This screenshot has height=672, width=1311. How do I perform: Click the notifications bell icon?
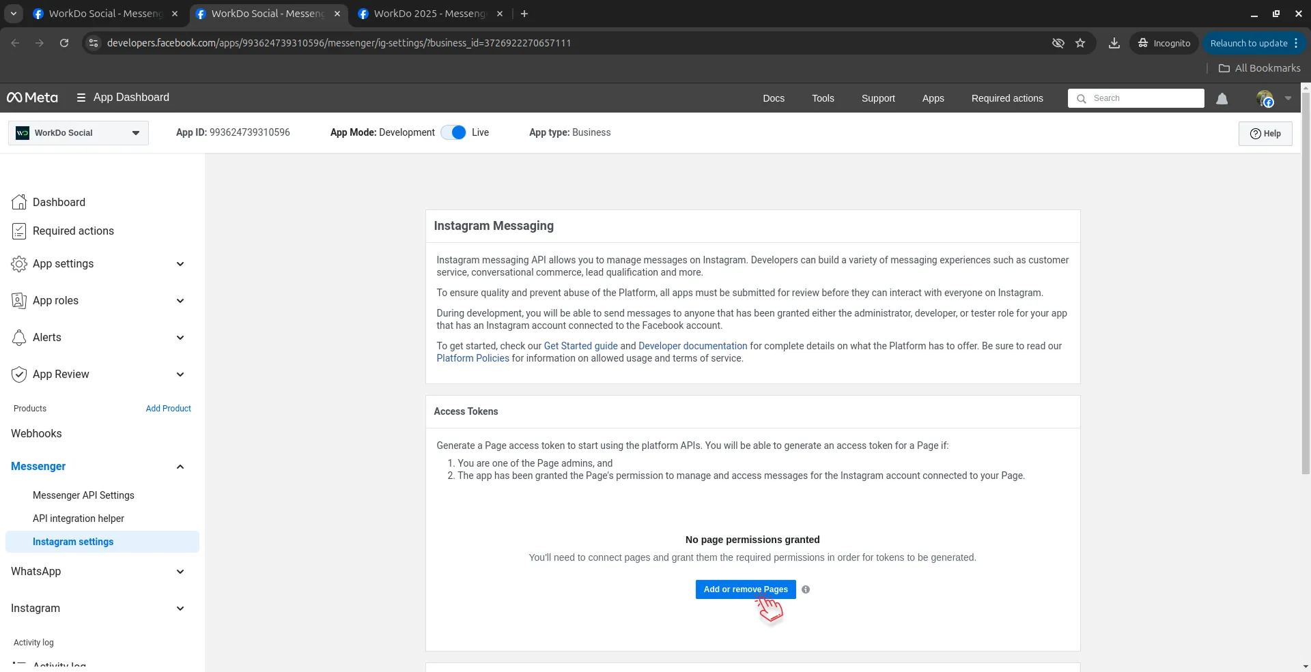coord(1222,99)
